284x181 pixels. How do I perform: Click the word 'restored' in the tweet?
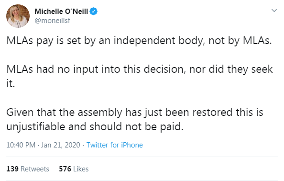pos(212,112)
